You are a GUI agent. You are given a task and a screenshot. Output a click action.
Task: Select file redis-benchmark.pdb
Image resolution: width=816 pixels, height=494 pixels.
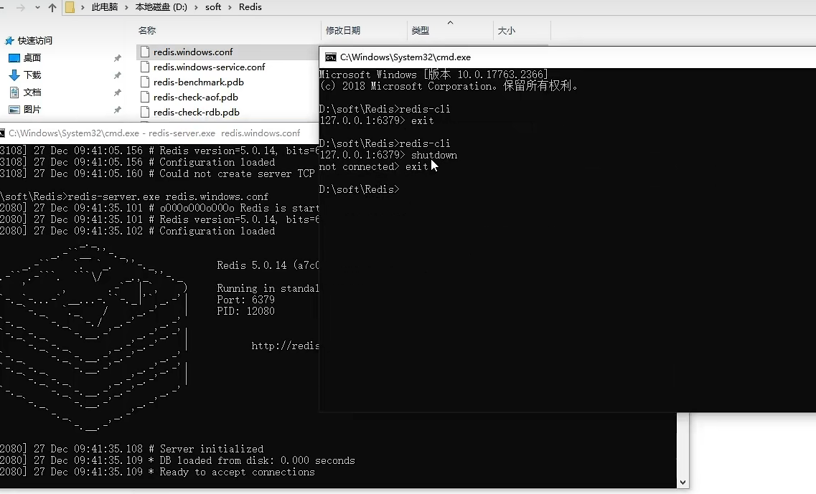198,82
